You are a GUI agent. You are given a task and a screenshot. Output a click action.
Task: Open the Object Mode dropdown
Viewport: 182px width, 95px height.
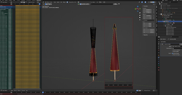[x=49, y=2]
